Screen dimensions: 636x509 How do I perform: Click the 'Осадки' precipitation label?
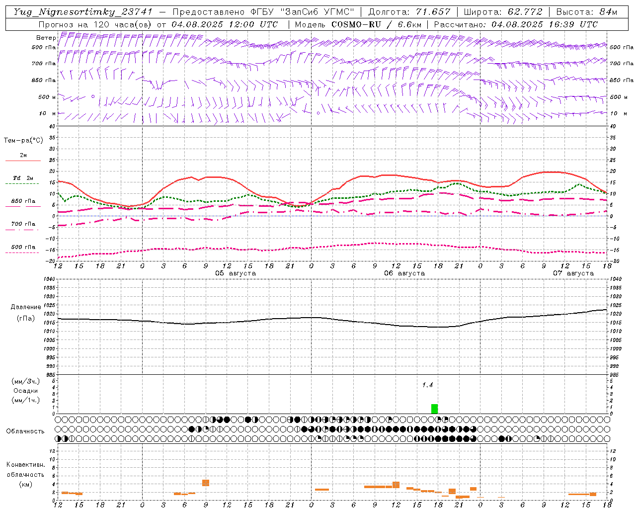pos(26,391)
